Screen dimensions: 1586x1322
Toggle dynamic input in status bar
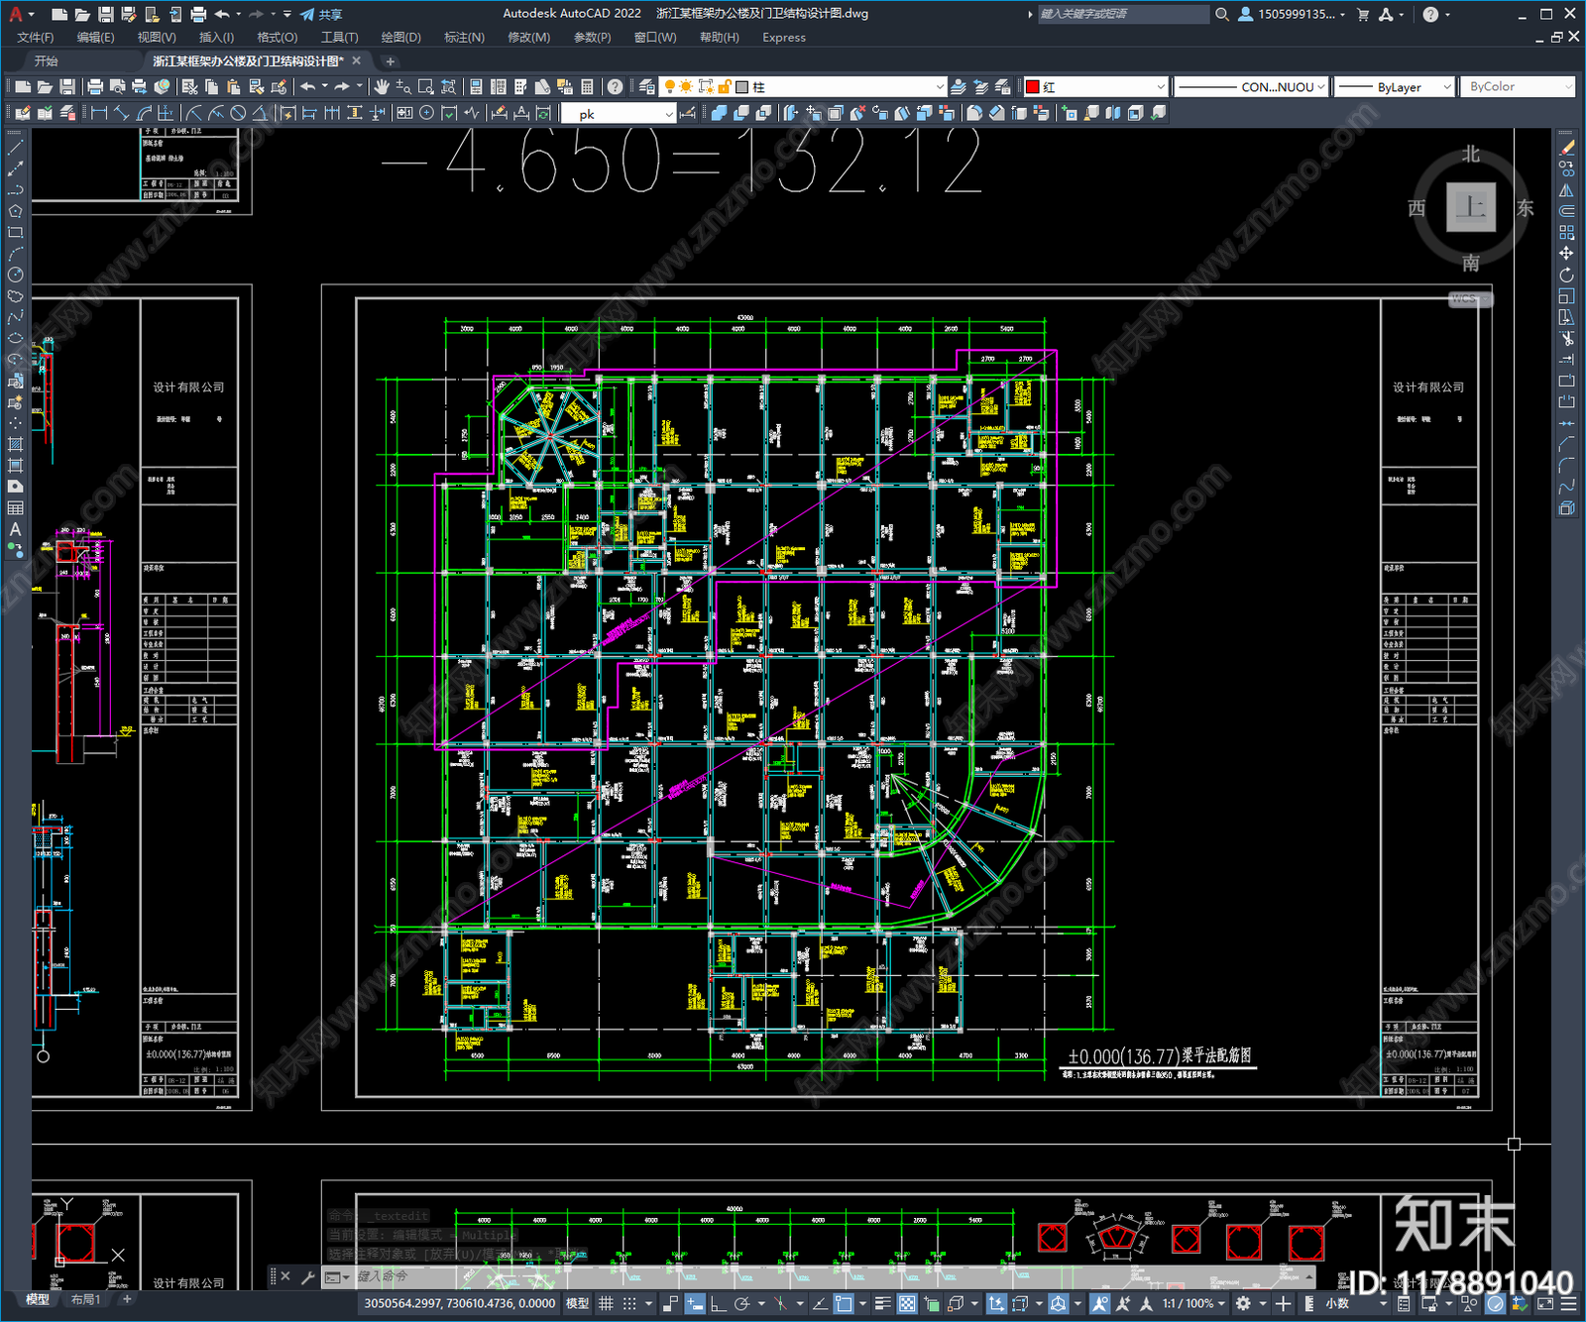694,1303
